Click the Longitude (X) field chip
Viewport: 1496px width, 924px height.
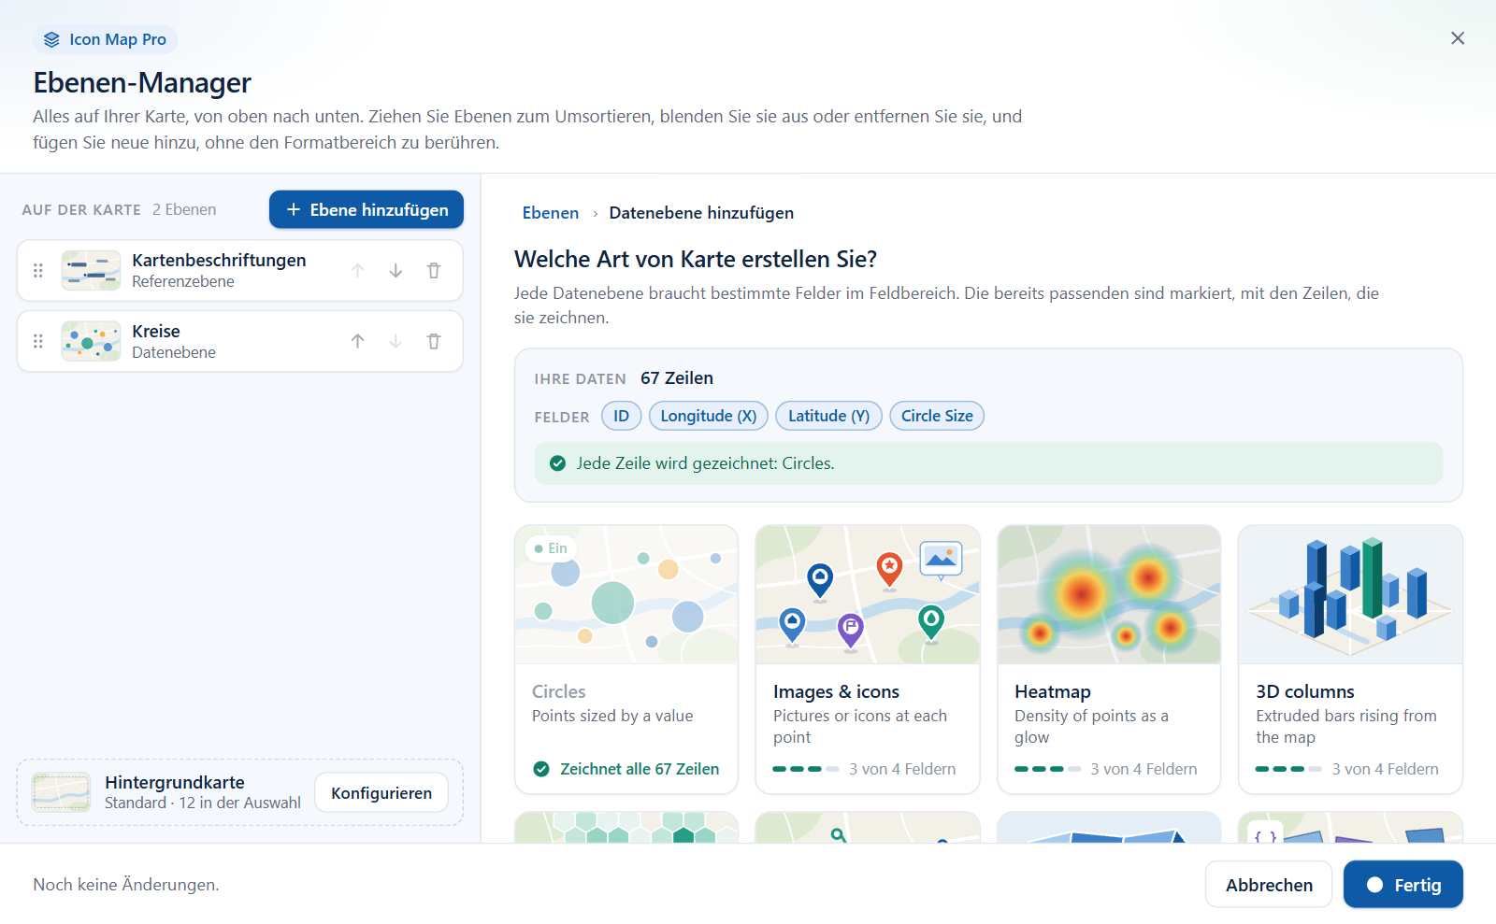709,417
